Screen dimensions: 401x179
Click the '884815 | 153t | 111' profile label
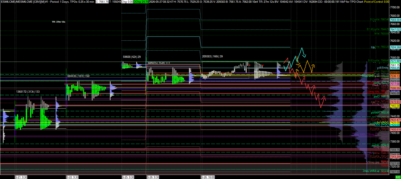(158, 62)
